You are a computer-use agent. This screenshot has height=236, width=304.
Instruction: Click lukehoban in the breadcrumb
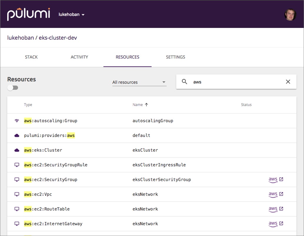point(20,38)
